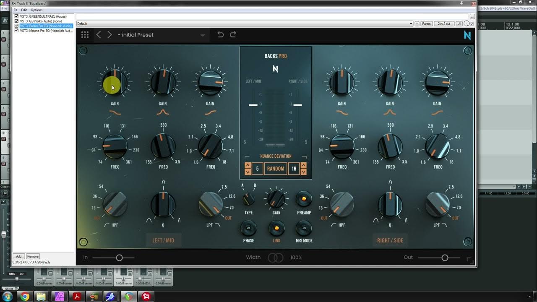Open Google Chrome from taskbar
Screen dimensions: 537x302
pos(25,297)
